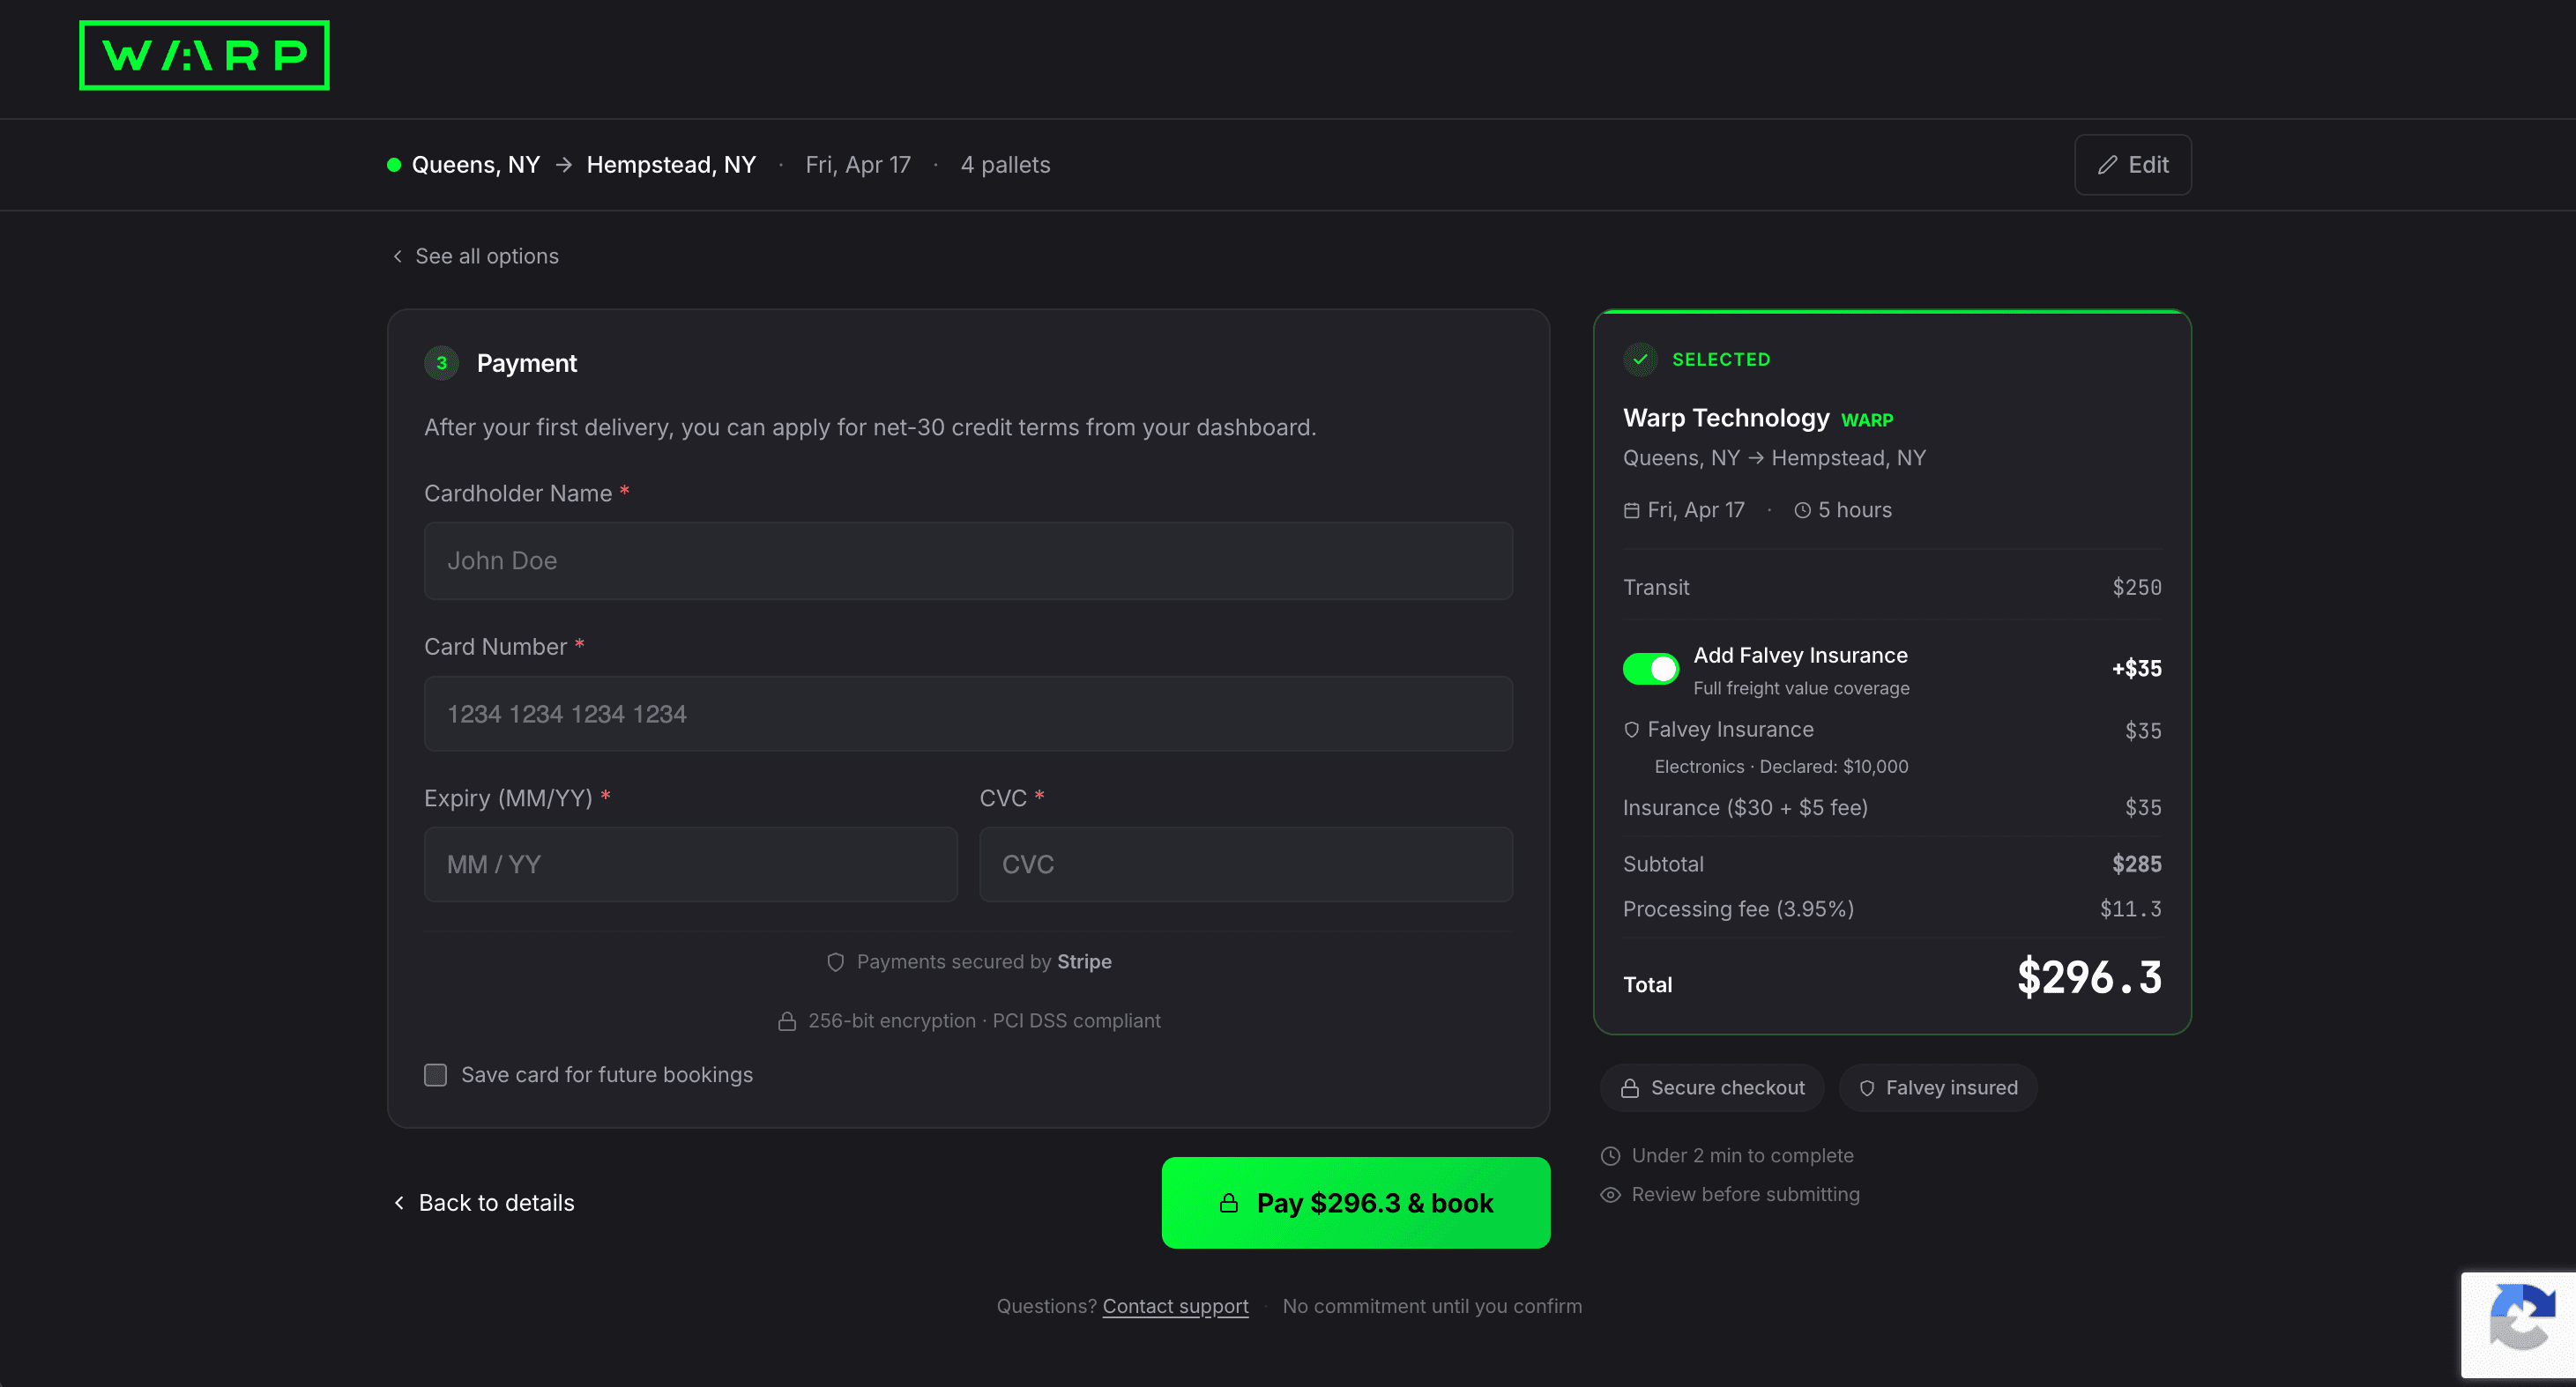The width and height of the screenshot is (2576, 1387).
Task: Click the calendar icon beside Fri, Apr 17
Action: (1631, 510)
